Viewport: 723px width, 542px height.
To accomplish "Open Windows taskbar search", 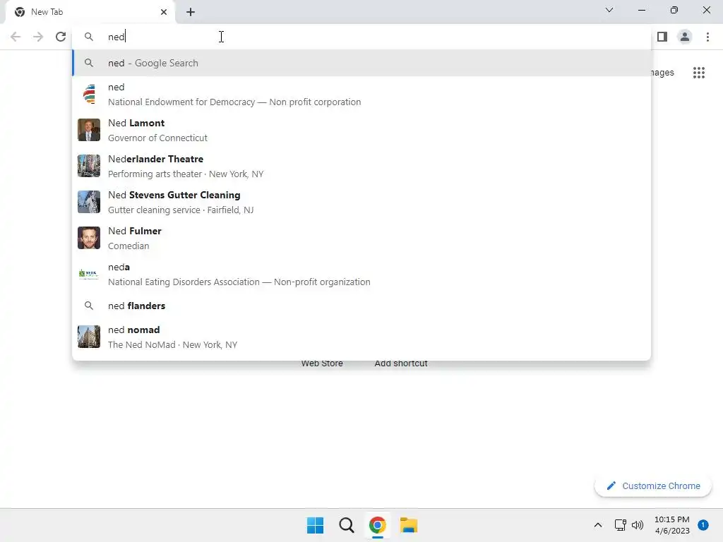I will point(347,525).
